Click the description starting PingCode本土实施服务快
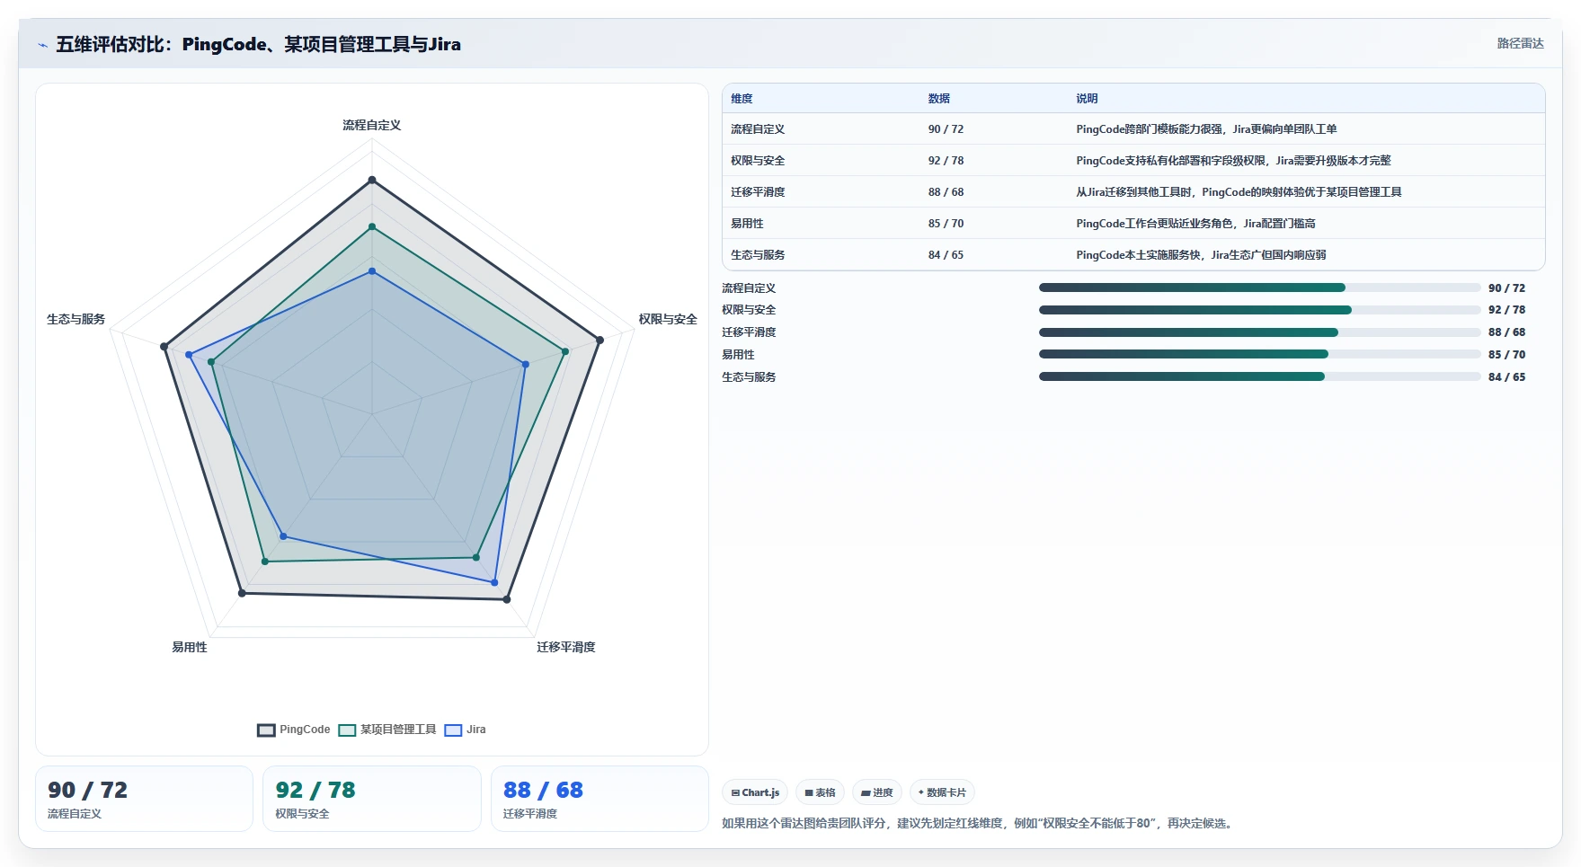1581x867 pixels. tap(1201, 255)
